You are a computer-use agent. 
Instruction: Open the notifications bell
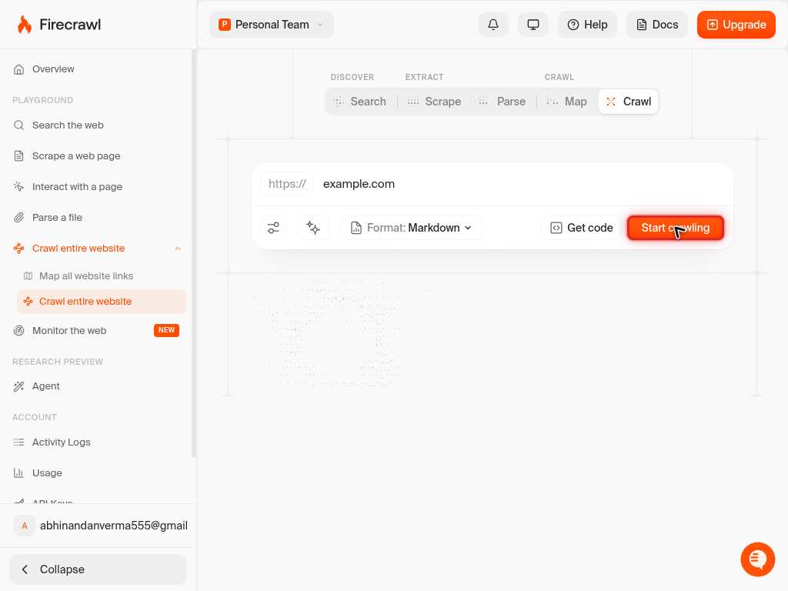coord(493,25)
